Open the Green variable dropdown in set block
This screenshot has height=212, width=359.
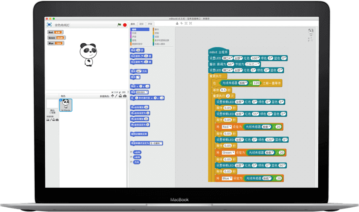tap(228, 153)
